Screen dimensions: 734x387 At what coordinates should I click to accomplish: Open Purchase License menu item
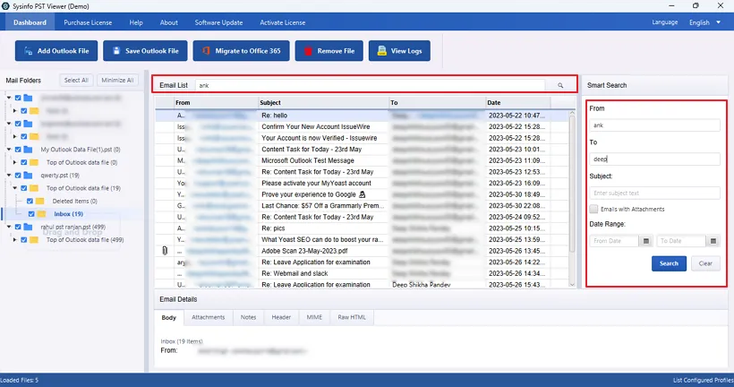click(x=88, y=22)
